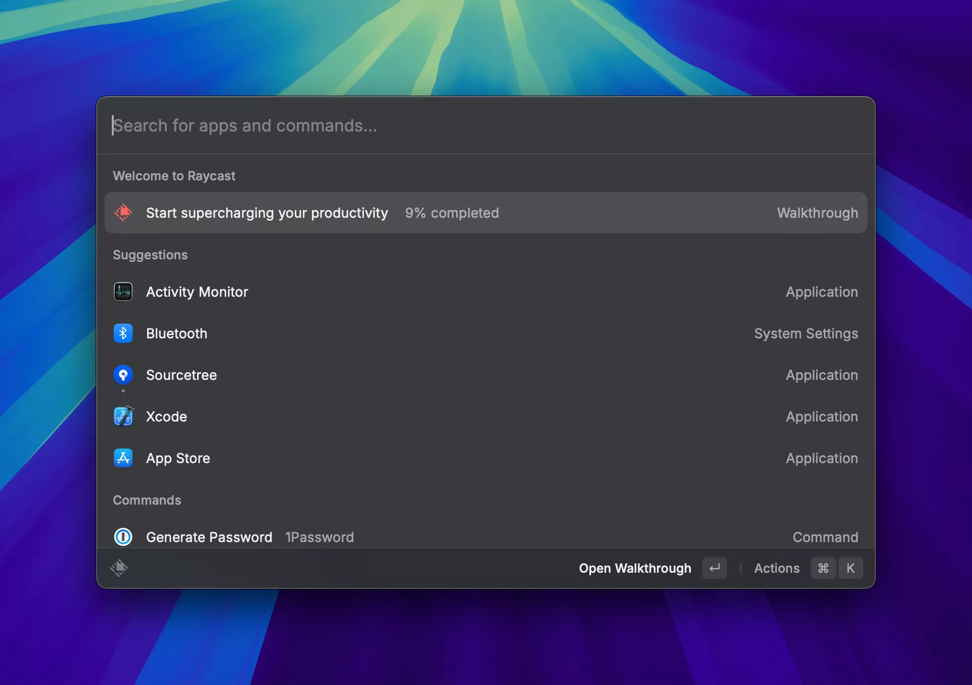Open the Start supercharging your productivity walkthrough

[267, 213]
